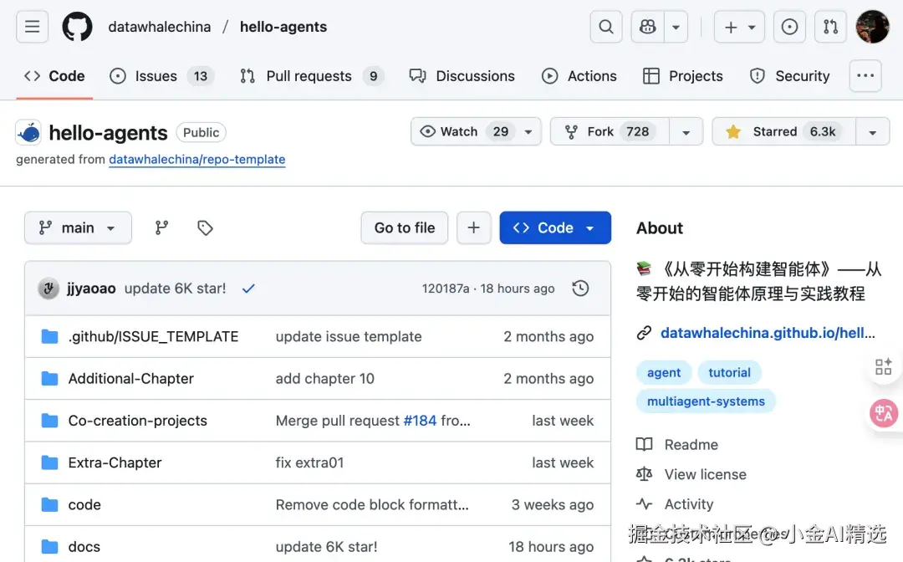Open Watch notifications dropdown

pos(476,132)
